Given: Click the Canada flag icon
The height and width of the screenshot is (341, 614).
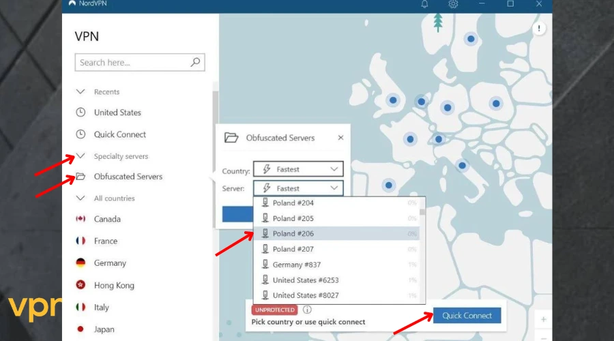Looking at the screenshot, I should 81,219.
